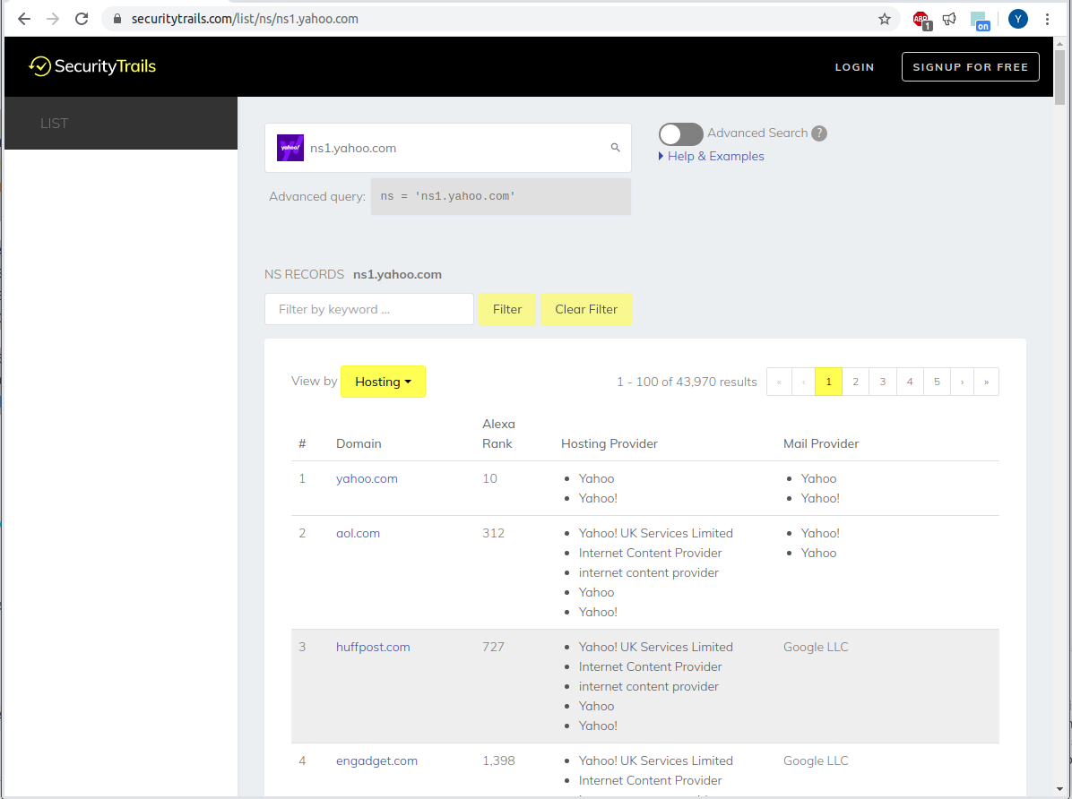
Task: Open the Adblock extension icon
Action: point(921,19)
